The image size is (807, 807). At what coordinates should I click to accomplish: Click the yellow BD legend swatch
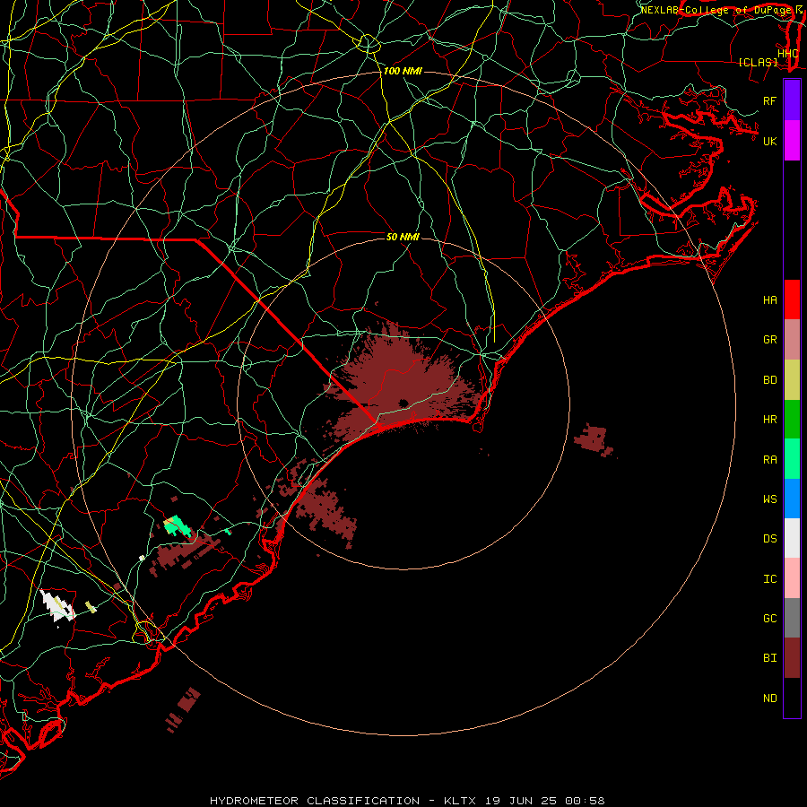(792, 380)
